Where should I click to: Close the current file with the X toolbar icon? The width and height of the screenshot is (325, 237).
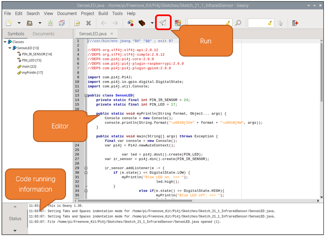tap(89, 23)
